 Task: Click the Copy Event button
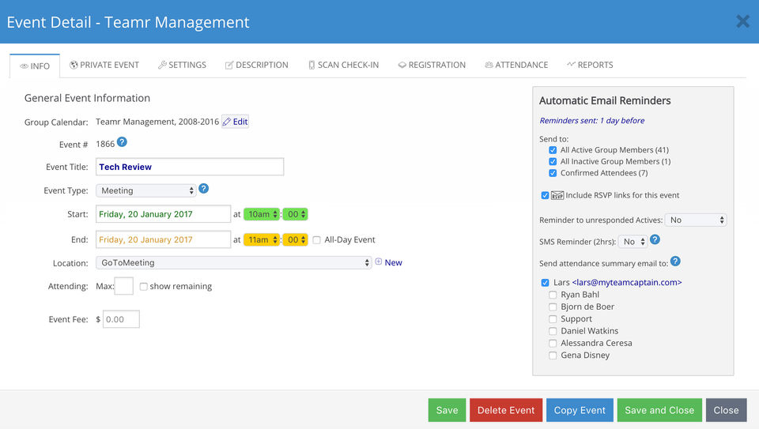(580, 410)
